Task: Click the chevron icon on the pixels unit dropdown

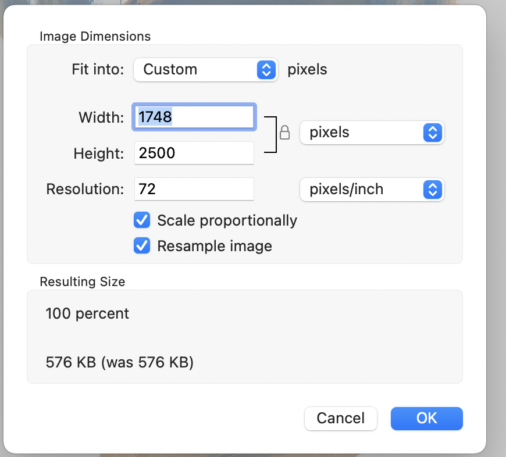Action: [432, 133]
